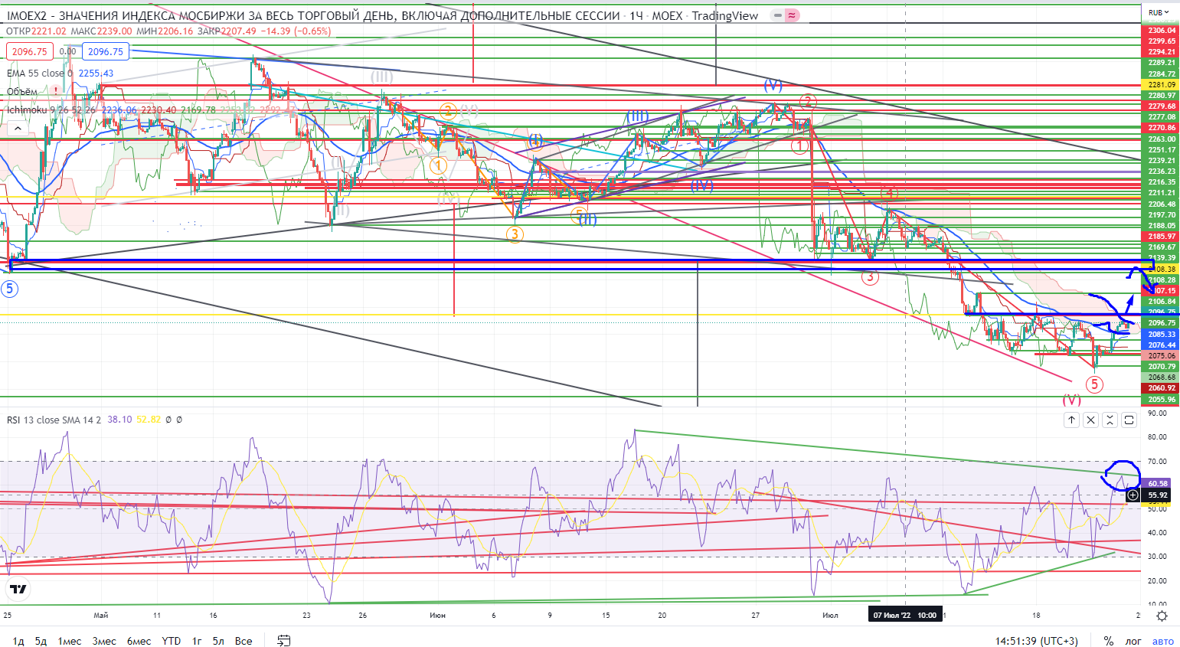Open chart scale settings gear
1180x647 pixels.
(x=1162, y=616)
